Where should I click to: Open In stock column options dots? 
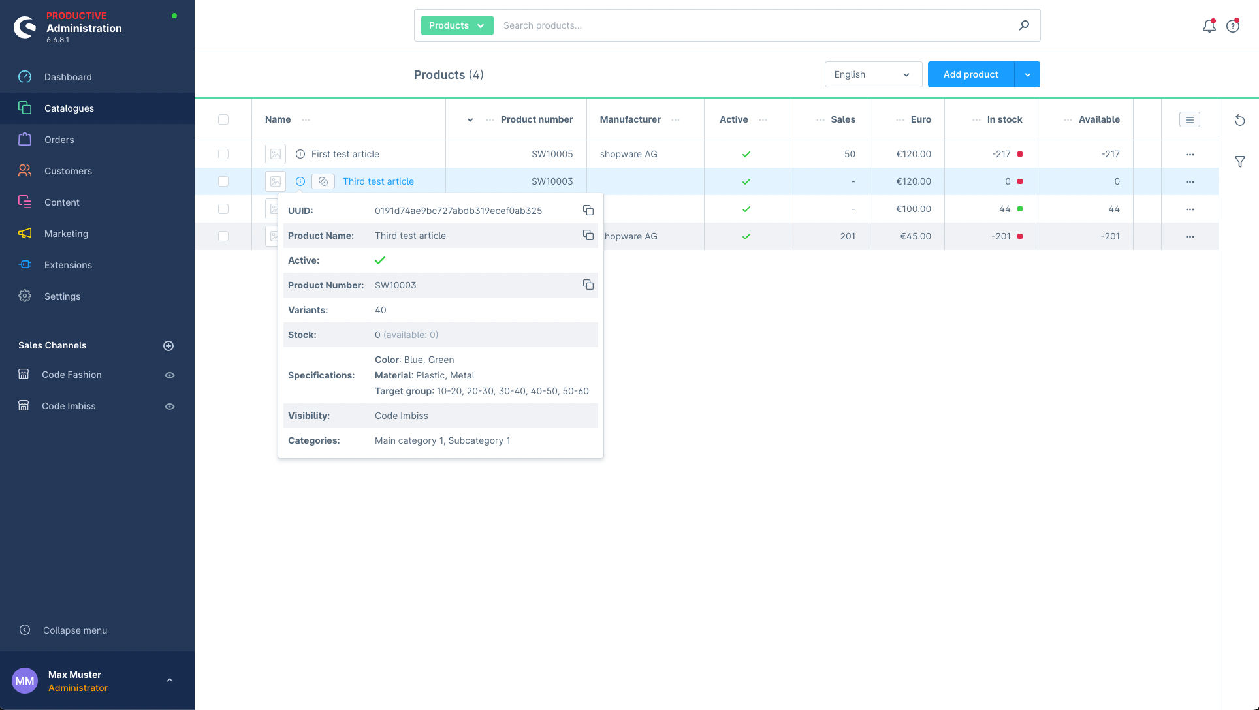click(976, 120)
